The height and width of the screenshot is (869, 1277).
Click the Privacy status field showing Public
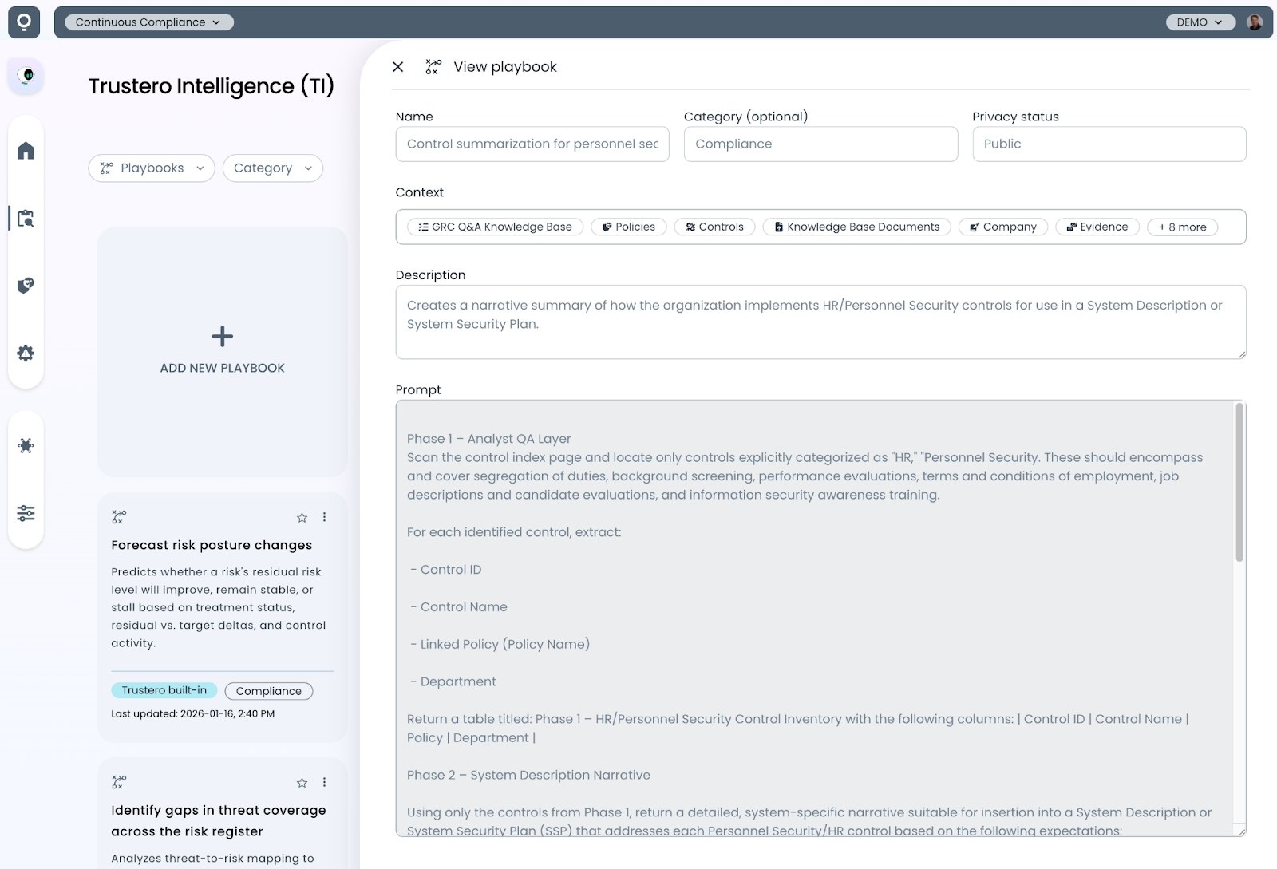(1109, 144)
